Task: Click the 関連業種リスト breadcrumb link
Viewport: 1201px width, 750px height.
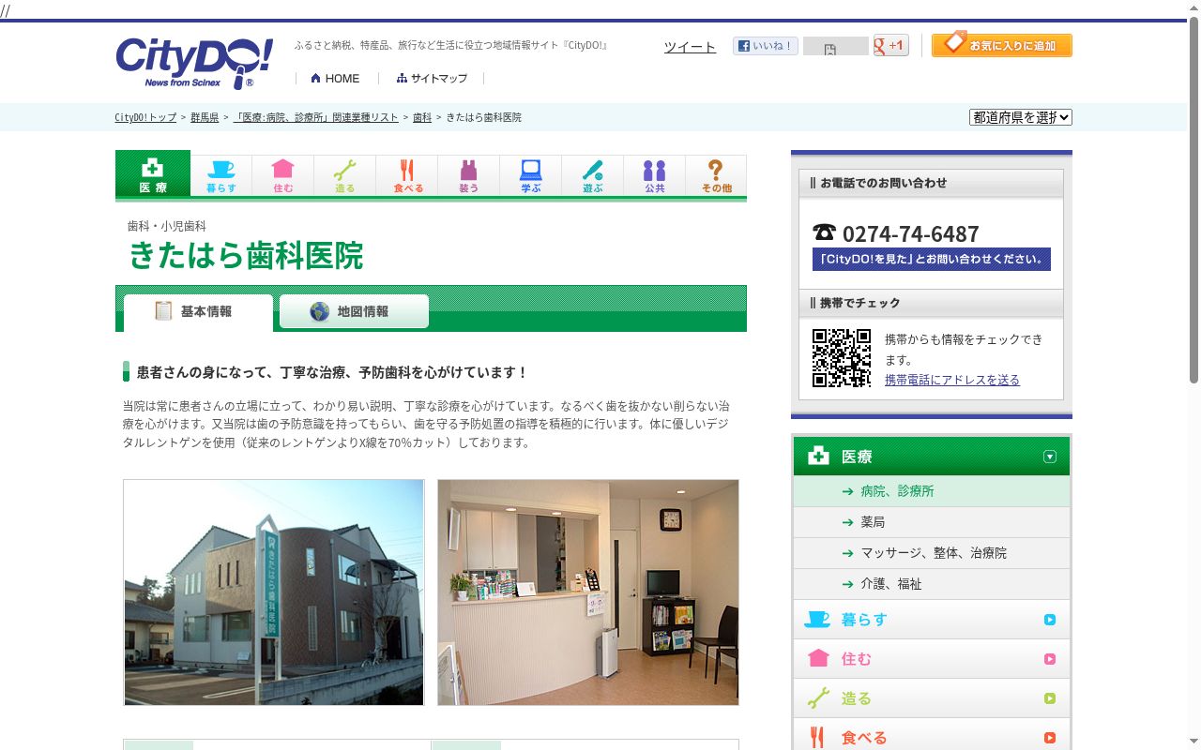Action: pyautogui.click(x=315, y=118)
